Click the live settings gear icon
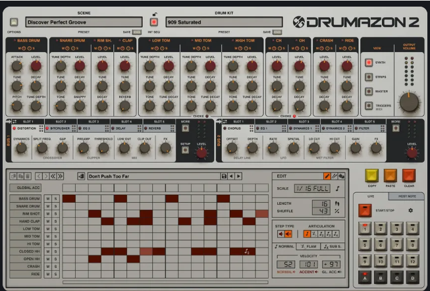Viewport: 430px width, 291px height. [410, 211]
